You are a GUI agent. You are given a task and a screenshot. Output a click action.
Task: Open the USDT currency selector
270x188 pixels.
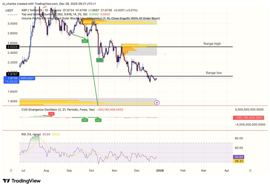(9, 10)
